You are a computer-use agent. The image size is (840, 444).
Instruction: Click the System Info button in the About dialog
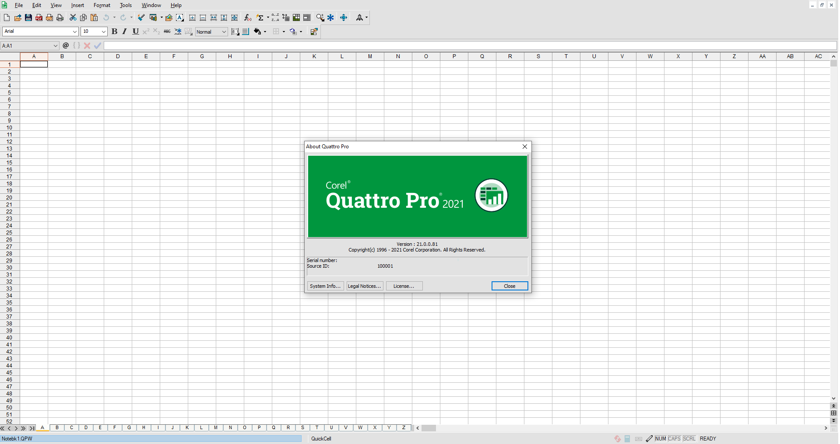[x=325, y=286]
